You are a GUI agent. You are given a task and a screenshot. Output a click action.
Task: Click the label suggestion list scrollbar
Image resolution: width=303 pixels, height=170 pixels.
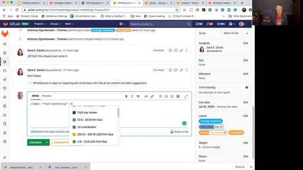(x=118, y=112)
